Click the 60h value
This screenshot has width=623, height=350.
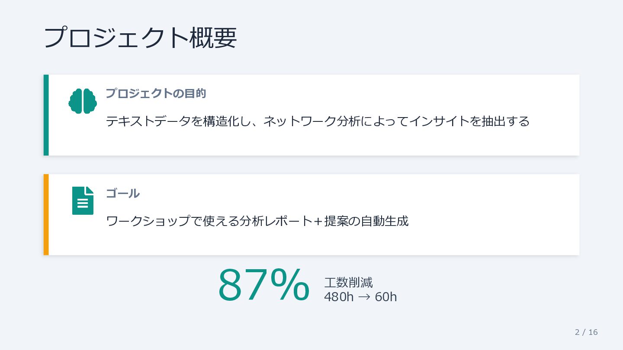coord(386,297)
